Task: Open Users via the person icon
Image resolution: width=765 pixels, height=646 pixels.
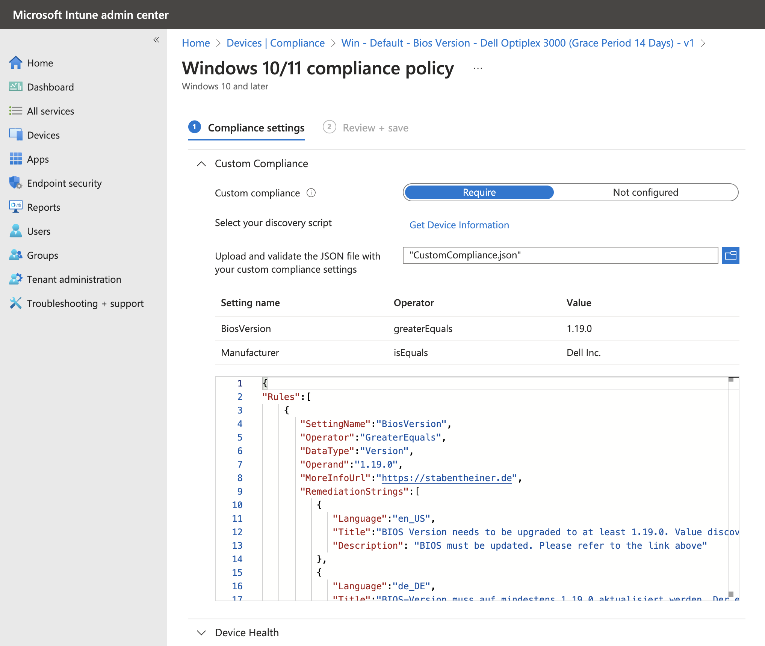Action: [16, 231]
